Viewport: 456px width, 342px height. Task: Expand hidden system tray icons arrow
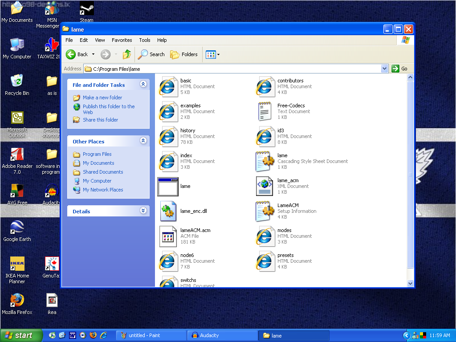pyautogui.click(x=406, y=336)
